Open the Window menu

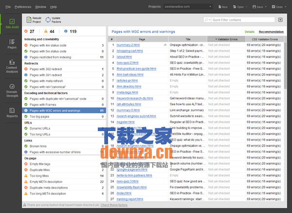click(x=40, y=7)
